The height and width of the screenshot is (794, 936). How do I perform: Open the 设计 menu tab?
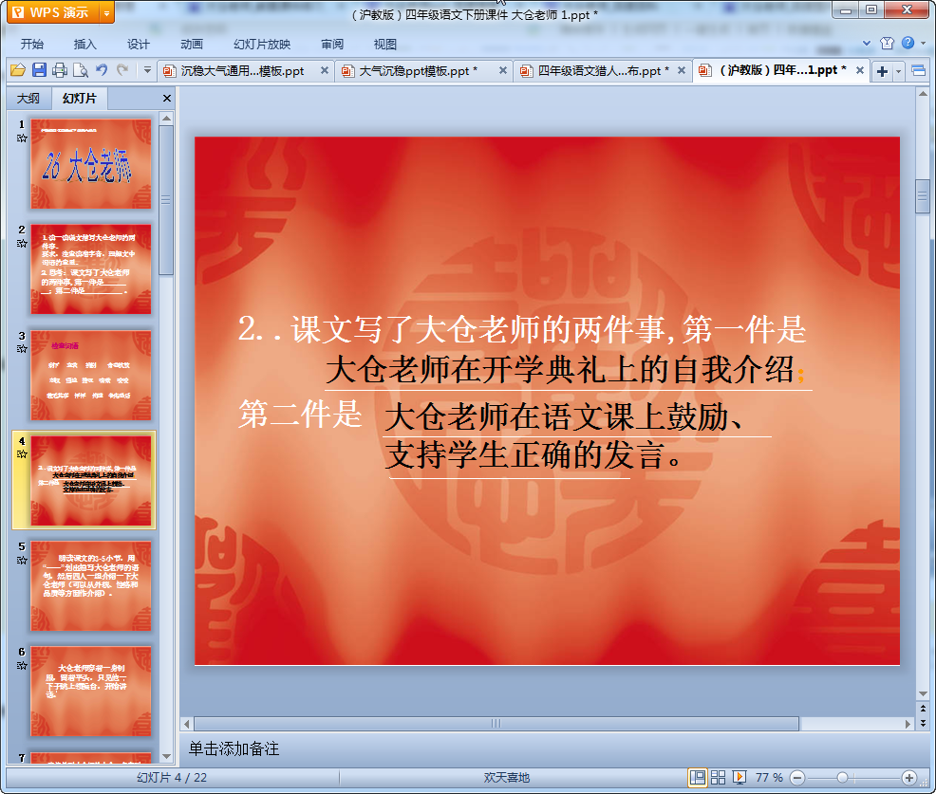click(138, 45)
